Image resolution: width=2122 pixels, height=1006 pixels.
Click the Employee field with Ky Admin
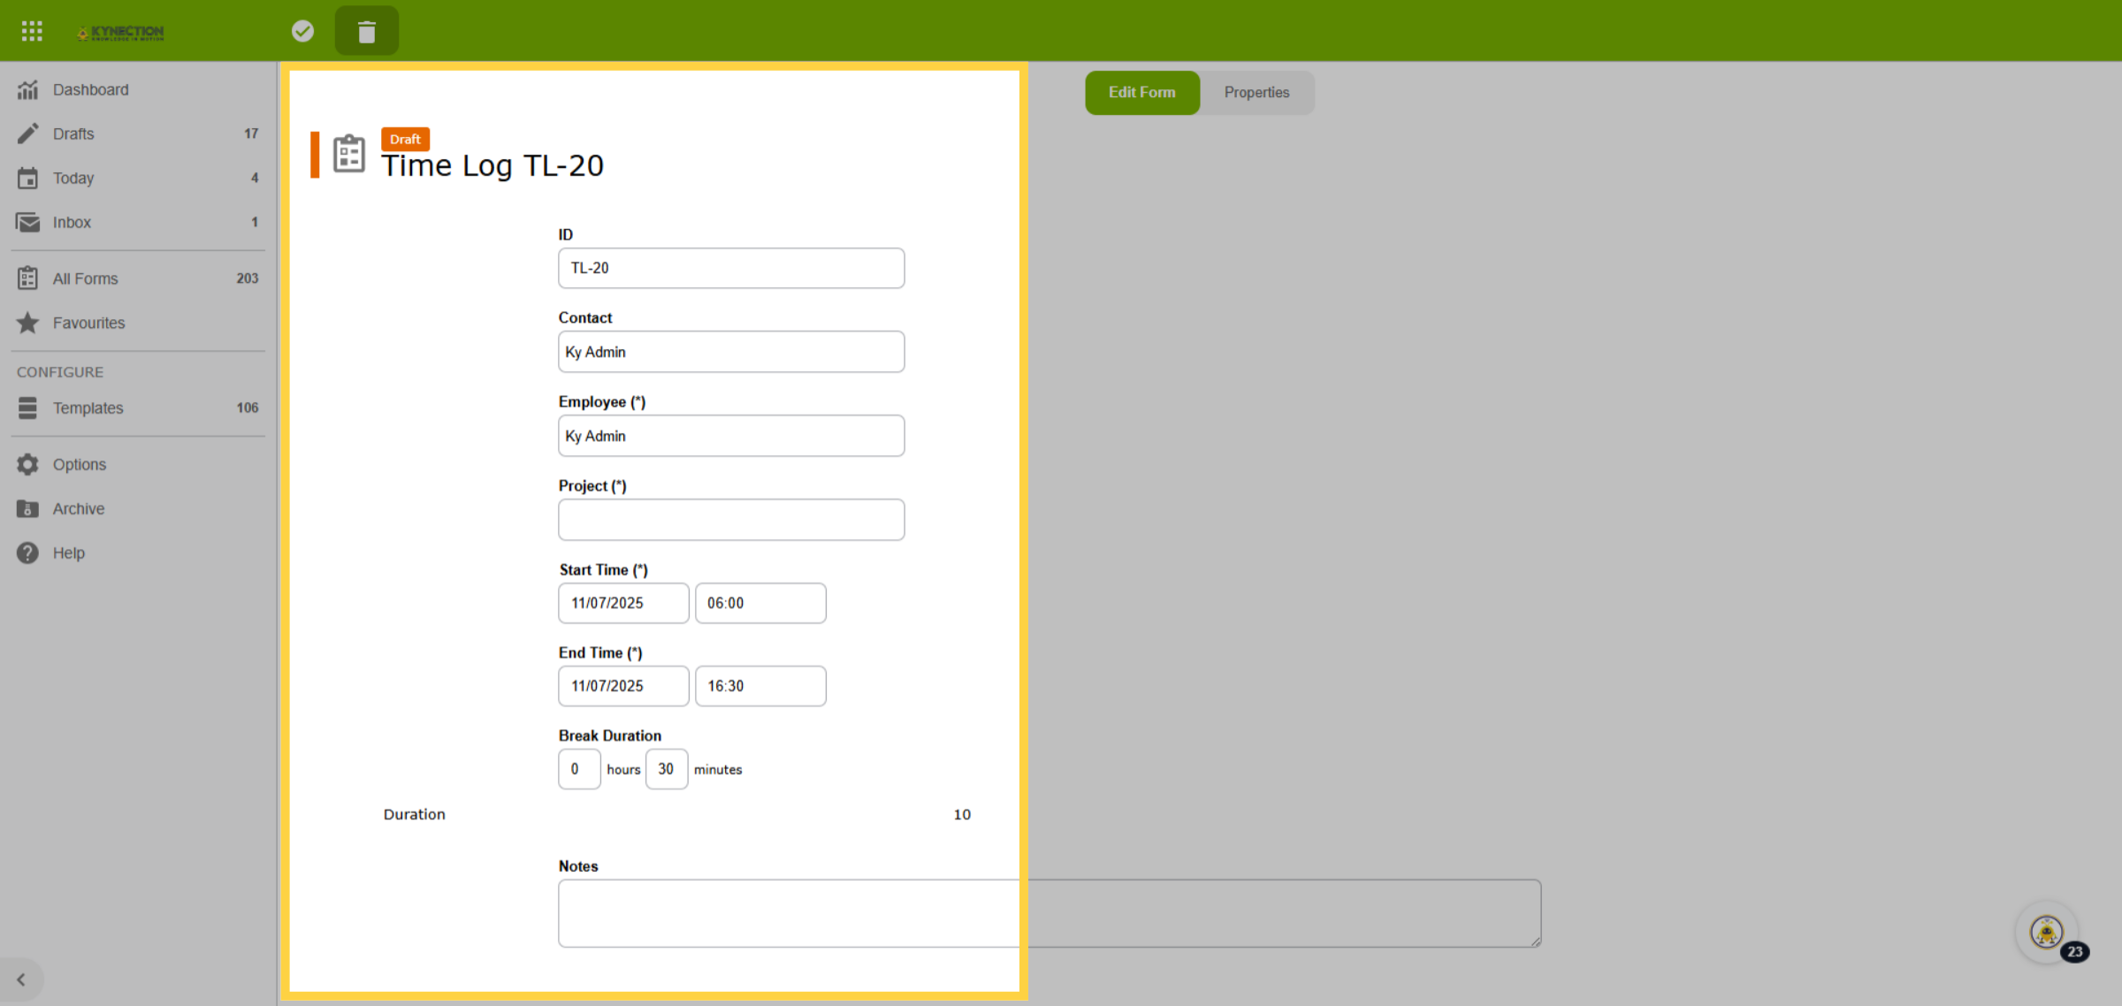(x=731, y=436)
